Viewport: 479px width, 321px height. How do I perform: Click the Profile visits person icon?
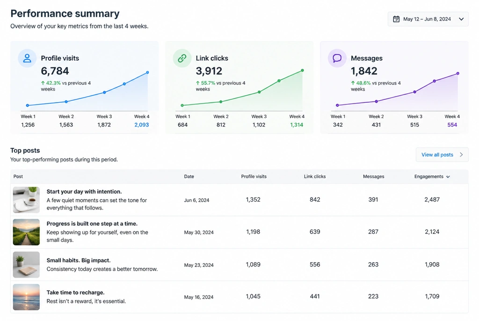pyautogui.click(x=27, y=58)
